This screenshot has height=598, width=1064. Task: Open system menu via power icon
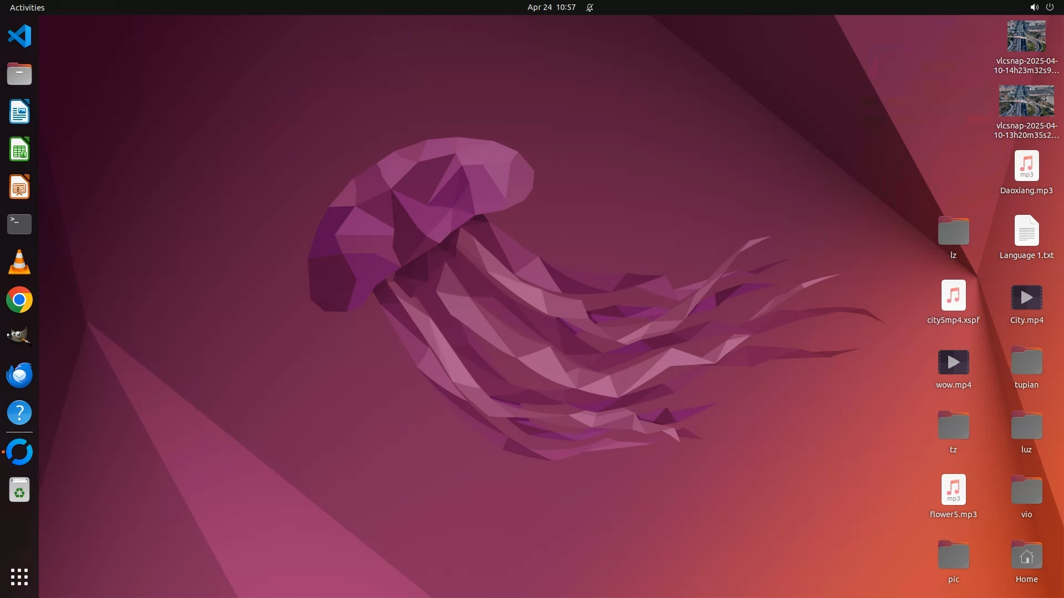1050,7
